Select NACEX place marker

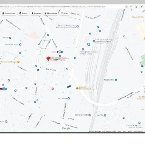105,115
